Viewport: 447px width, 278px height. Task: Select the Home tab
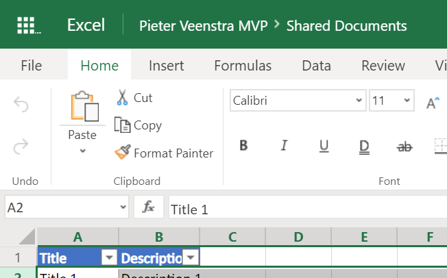(99, 66)
